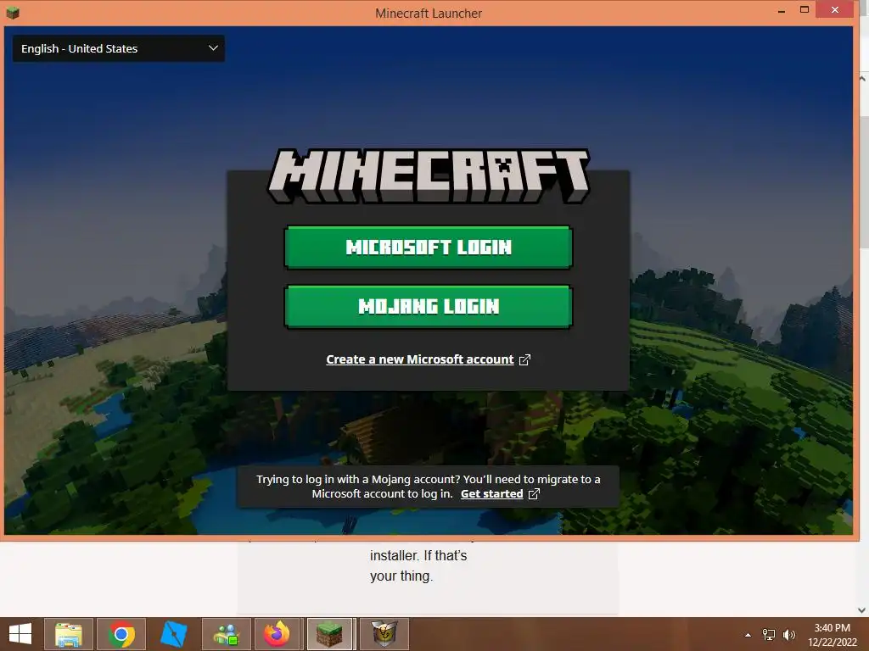Open the Create a new Microsoft account link
869x651 pixels.
pyautogui.click(x=419, y=359)
